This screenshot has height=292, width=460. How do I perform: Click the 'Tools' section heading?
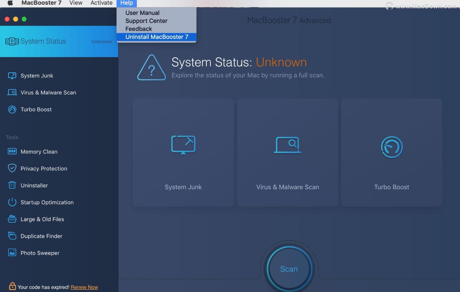[12, 137]
